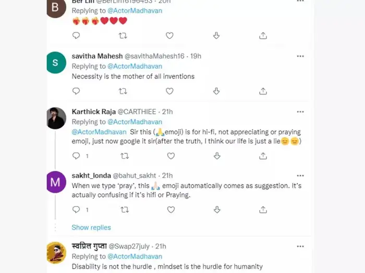Share savitha Mahesh's tweet
Viewport: 365px width, 273px height.
click(x=263, y=91)
